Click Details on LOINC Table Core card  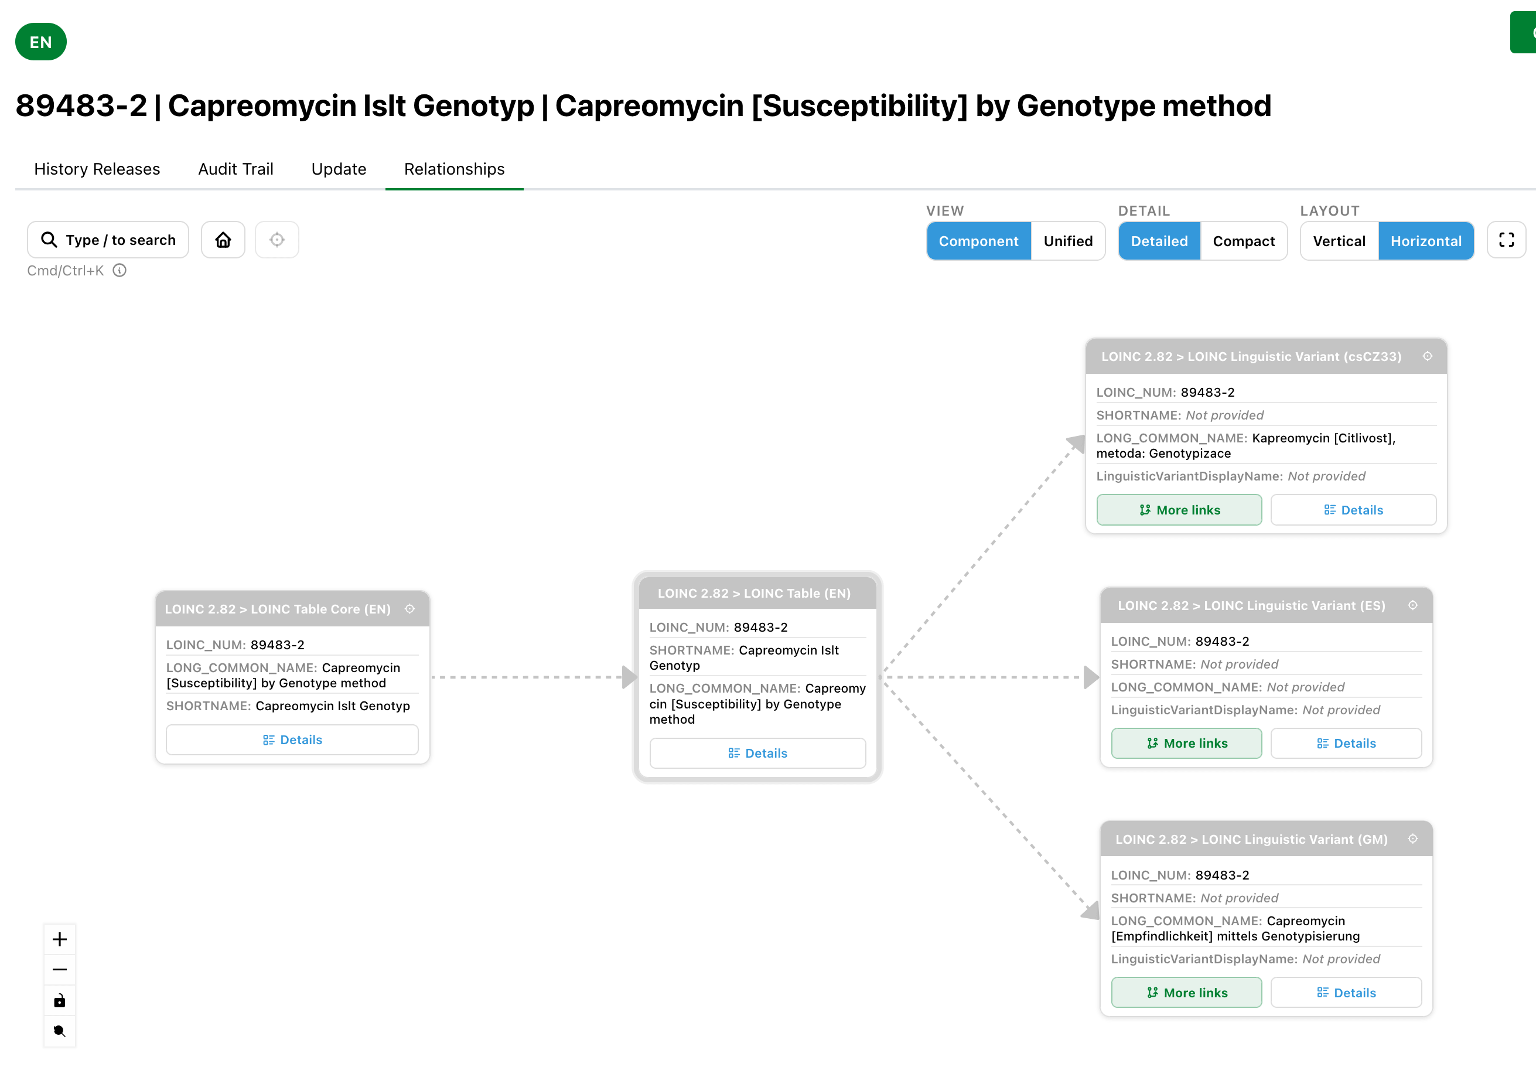coord(292,739)
